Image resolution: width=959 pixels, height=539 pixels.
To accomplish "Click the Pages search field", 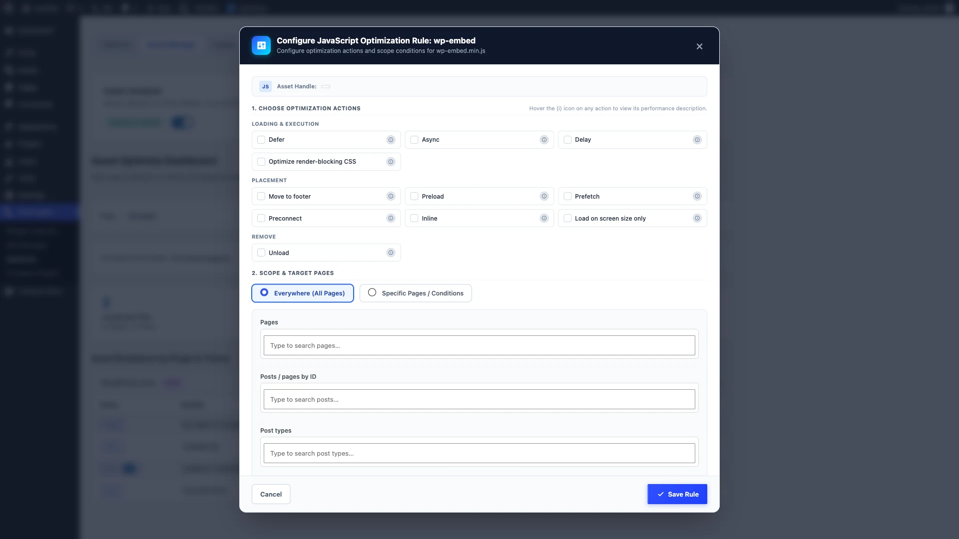I will tap(479, 345).
